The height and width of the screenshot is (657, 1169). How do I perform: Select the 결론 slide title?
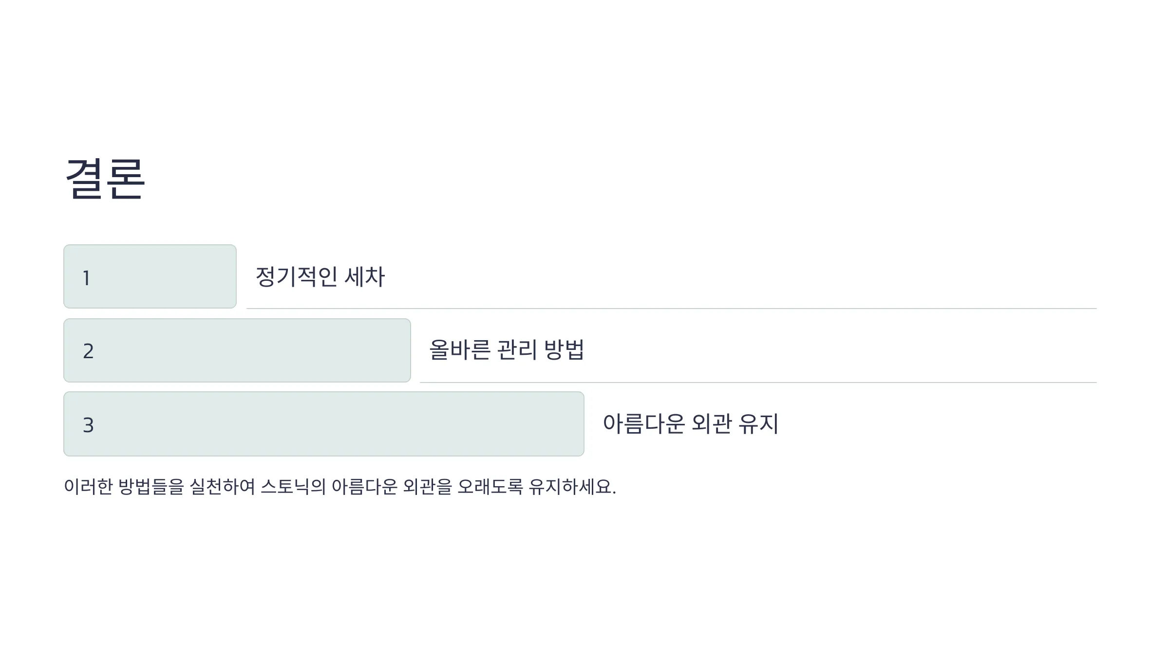click(105, 179)
